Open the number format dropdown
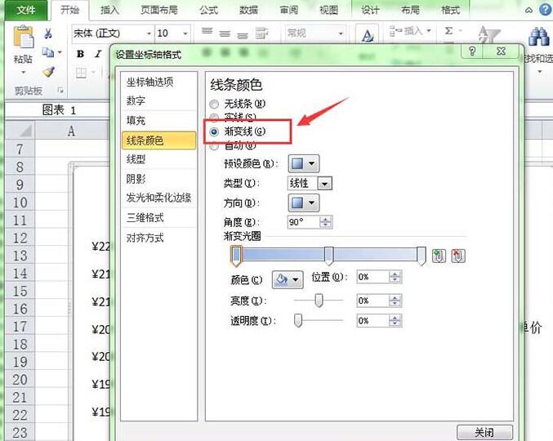Viewport: 553px width, 441px height. coord(341,33)
